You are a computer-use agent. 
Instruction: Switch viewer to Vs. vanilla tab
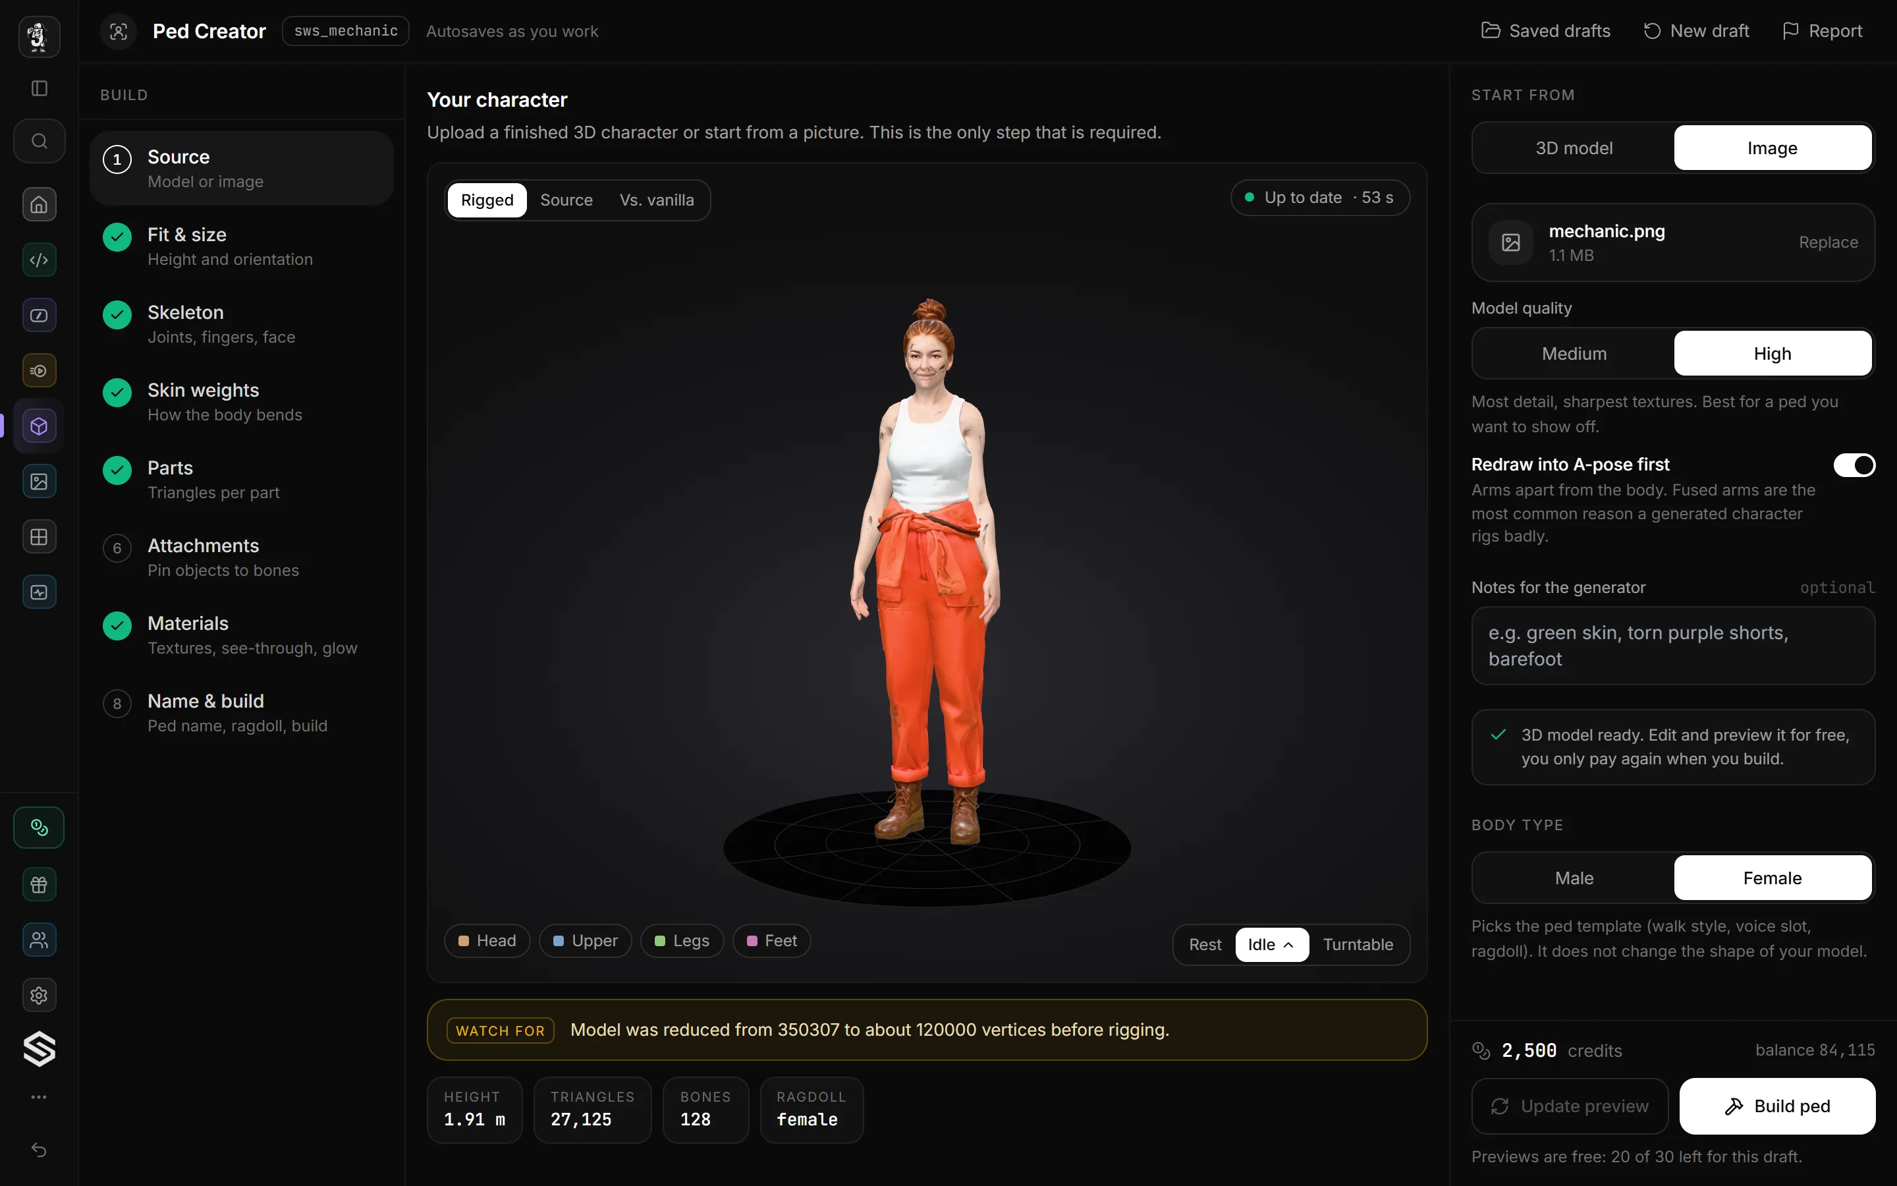tap(656, 200)
